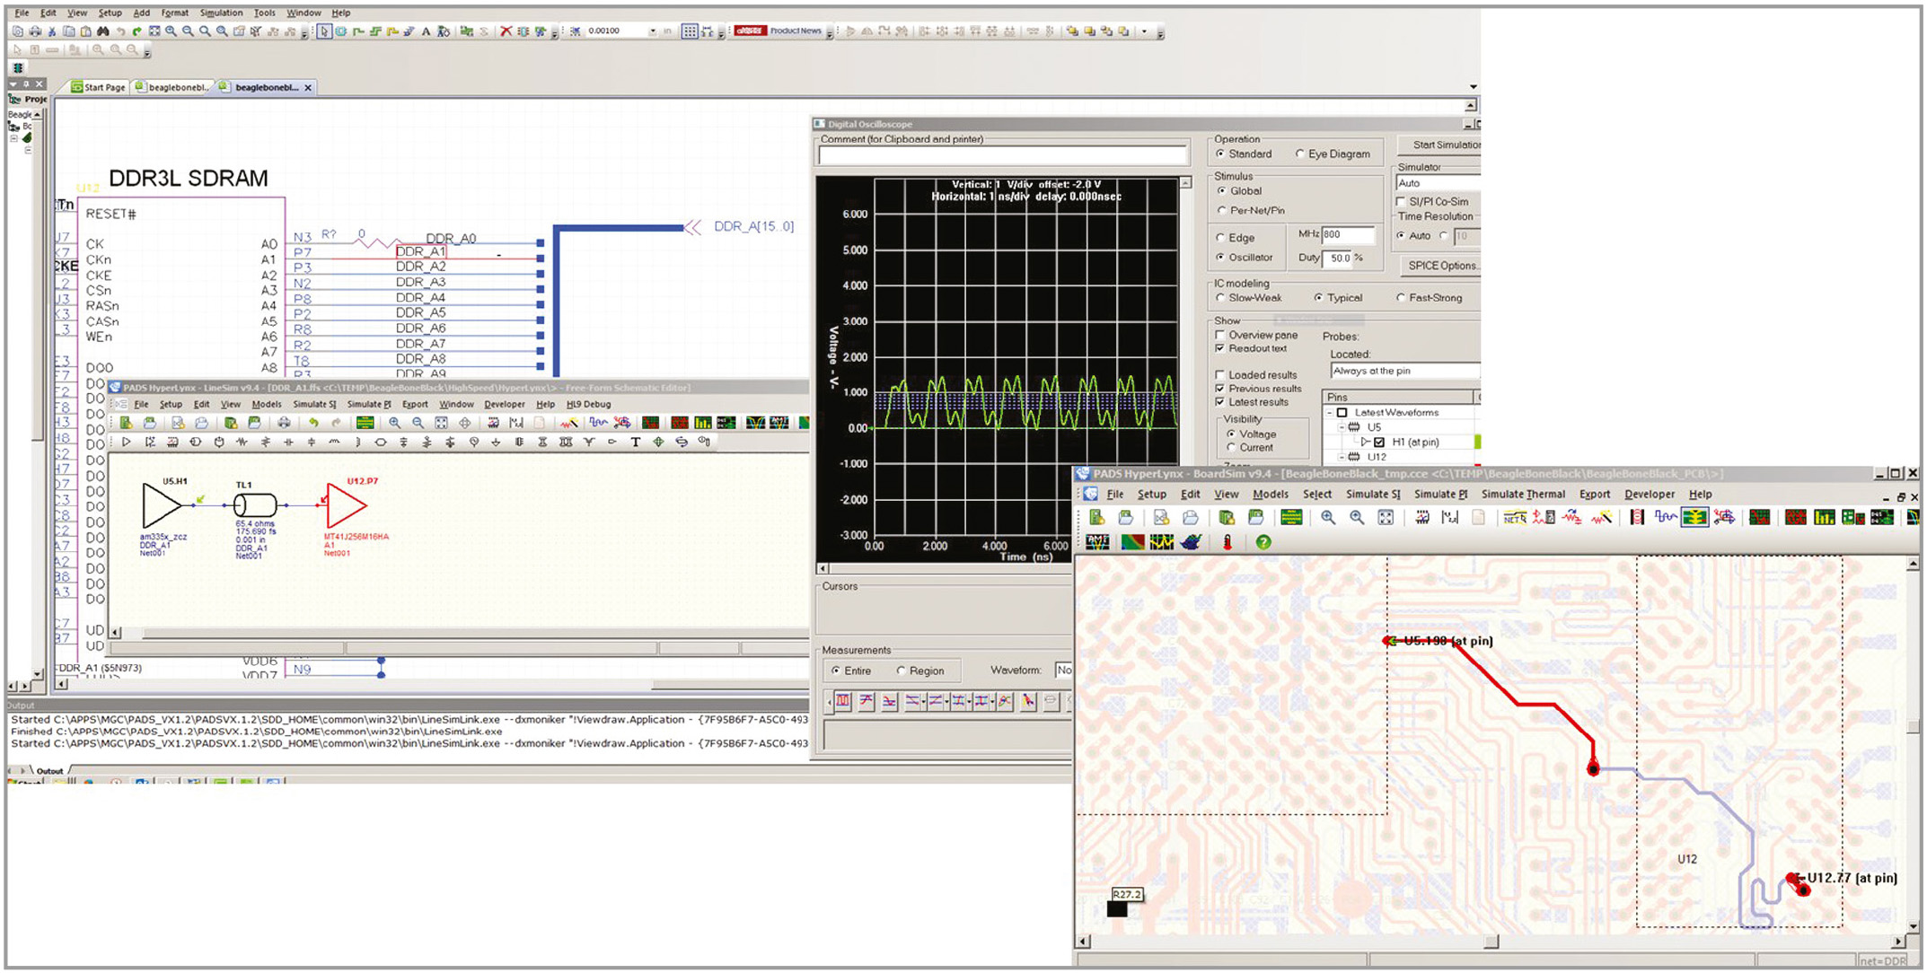Click the green redo arrow in main toolbar

click(x=137, y=31)
